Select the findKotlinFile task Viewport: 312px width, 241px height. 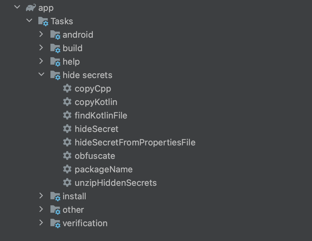(x=101, y=115)
